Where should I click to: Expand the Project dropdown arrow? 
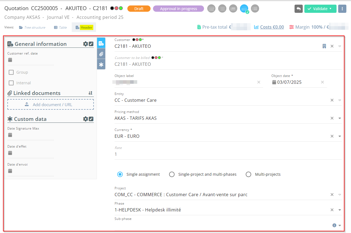(340, 195)
